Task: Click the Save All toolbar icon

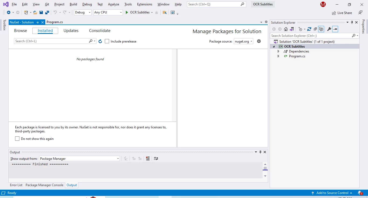Action: pyautogui.click(x=47, y=12)
